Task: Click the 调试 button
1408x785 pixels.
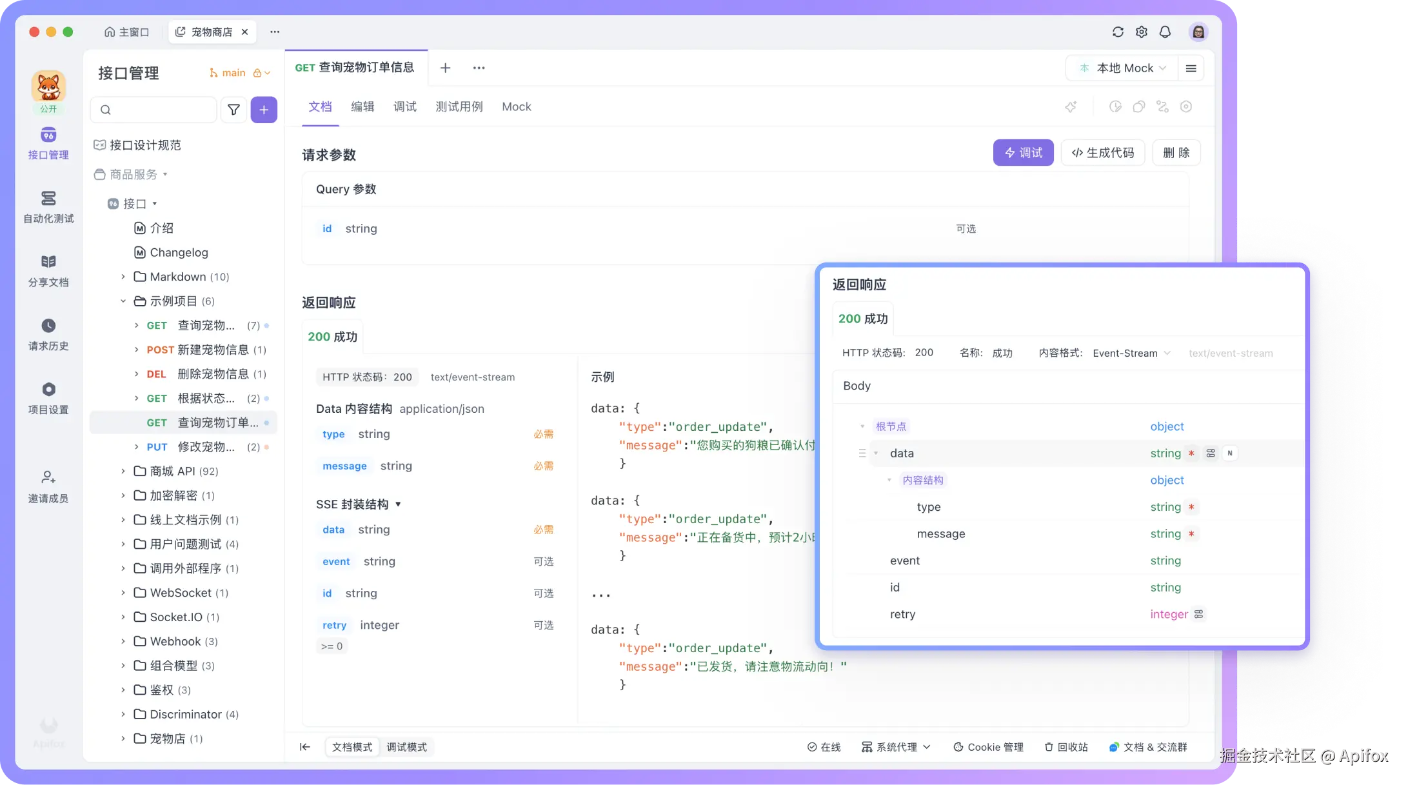Action: coord(1023,152)
